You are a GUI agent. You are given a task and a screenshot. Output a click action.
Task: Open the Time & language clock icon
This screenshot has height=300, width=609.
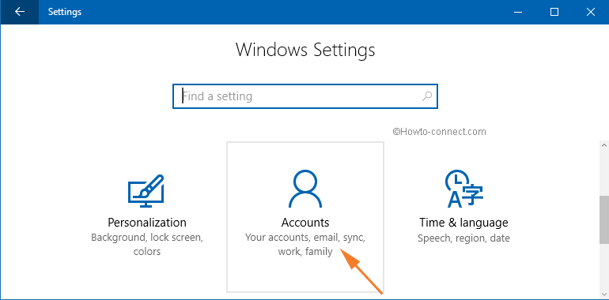[x=463, y=189]
